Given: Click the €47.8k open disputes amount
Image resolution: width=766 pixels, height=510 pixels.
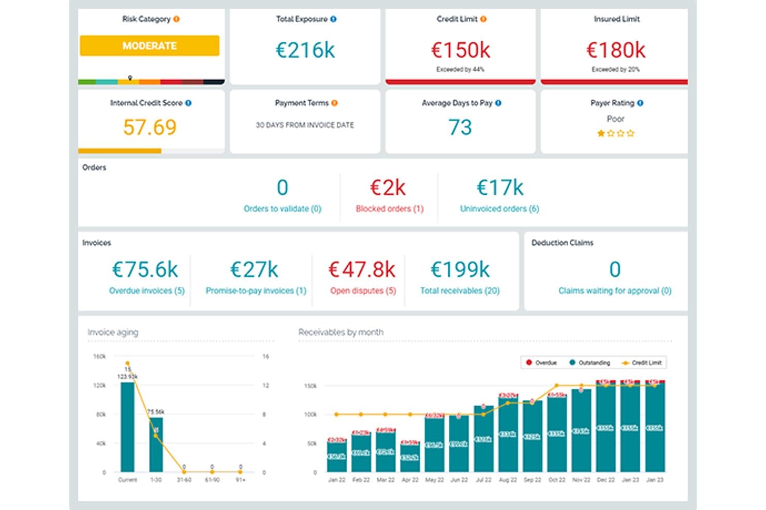Looking at the screenshot, I should click(362, 269).
